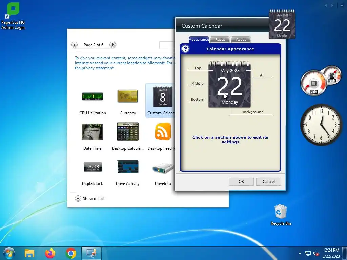Click the gadgets window taskbar button

[91, 253]
